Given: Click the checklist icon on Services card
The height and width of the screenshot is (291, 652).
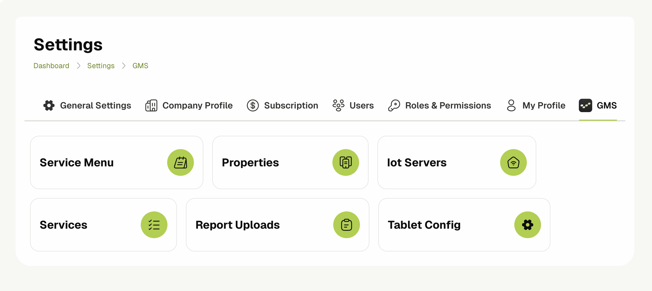Looking at the screenshot, I should click(x=154, y=225).
